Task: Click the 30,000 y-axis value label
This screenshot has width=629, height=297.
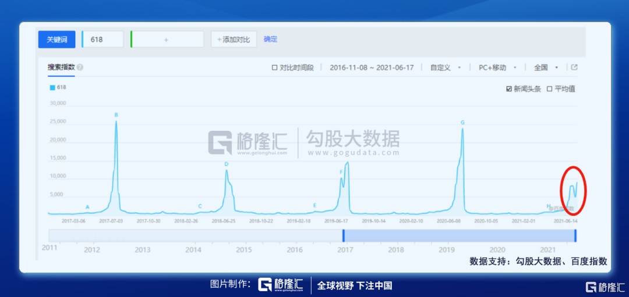Action: click(x=57, y=103)
